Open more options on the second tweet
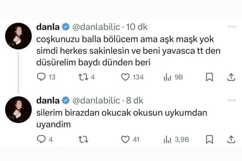 tap(232, 100)
